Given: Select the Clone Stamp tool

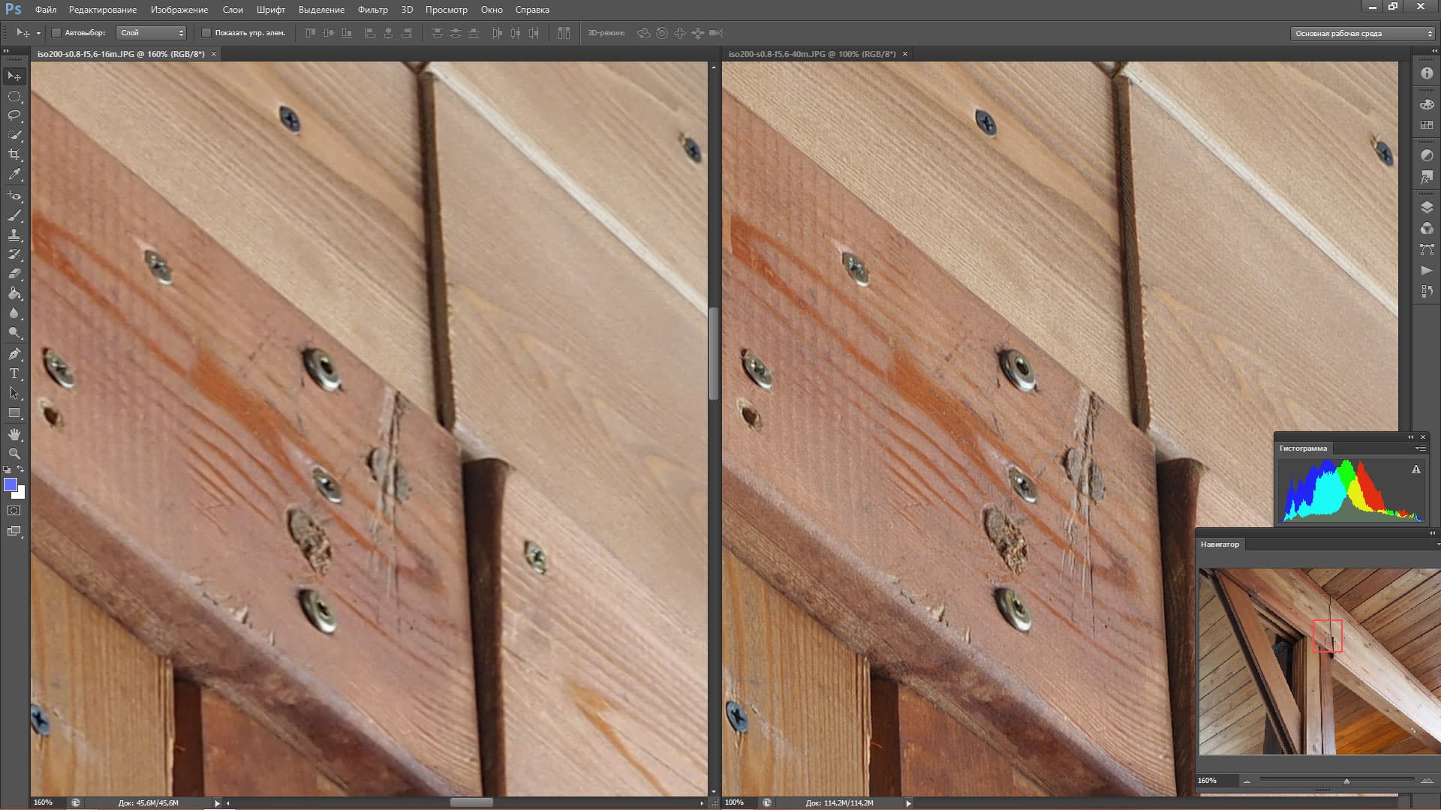Looking at the screenshot, I should [14, 235].
